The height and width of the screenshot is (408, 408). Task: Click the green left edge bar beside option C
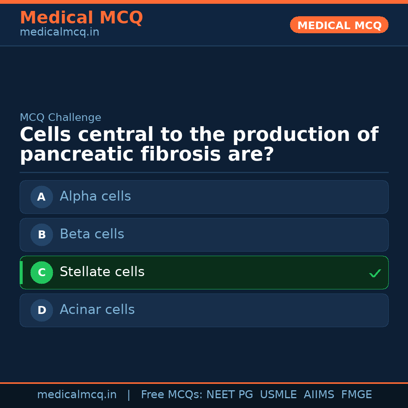tap(21, 272)
